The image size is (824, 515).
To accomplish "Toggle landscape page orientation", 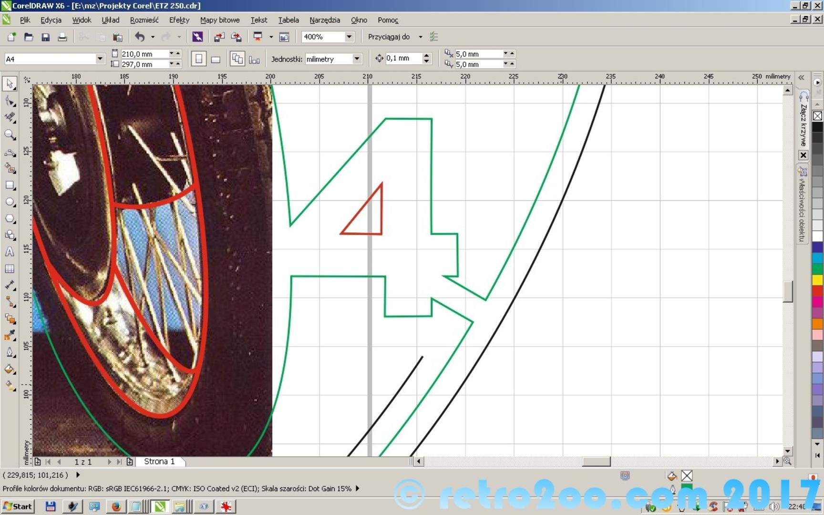I will 216,59.
